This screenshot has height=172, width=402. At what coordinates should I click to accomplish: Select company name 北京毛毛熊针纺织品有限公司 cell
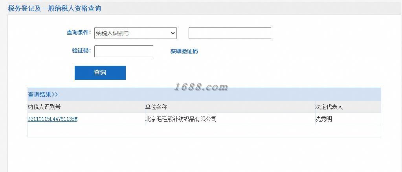(181, 119)
